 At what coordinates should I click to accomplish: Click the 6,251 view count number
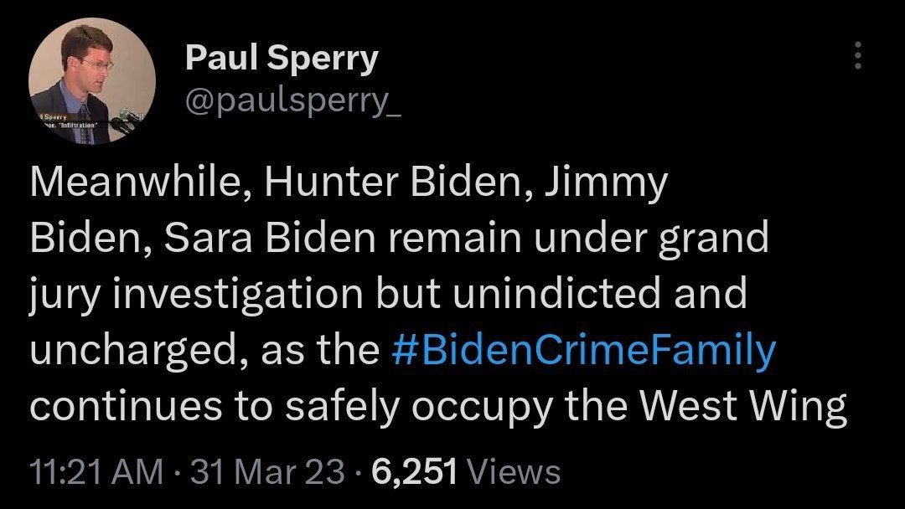pyautogui.click(x=416, y=472)
